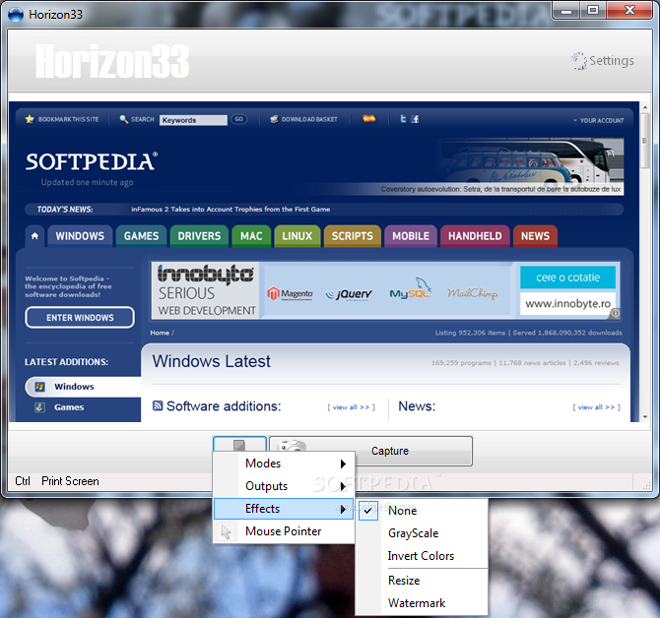This screenshot has height=618, width=660.
Task: Click the vertical scrollbar thumb
Action: point(645,142)
